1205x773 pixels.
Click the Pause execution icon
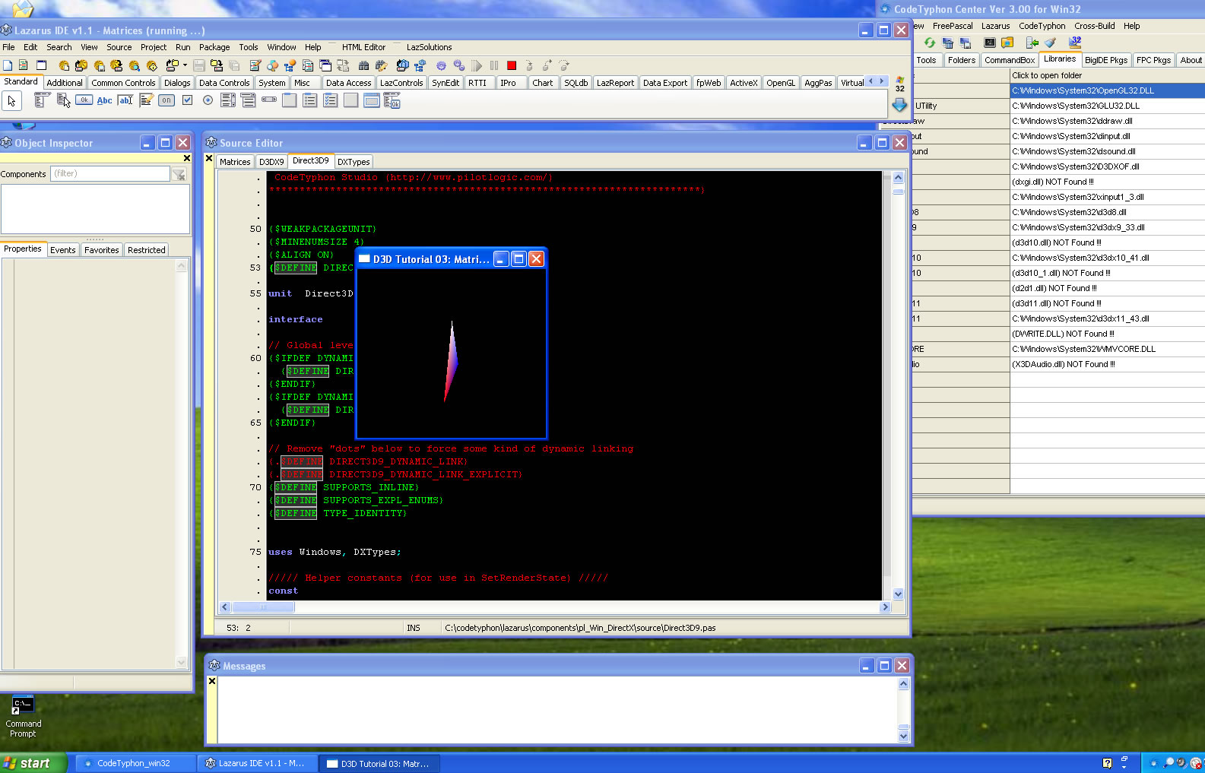(494, 66)
